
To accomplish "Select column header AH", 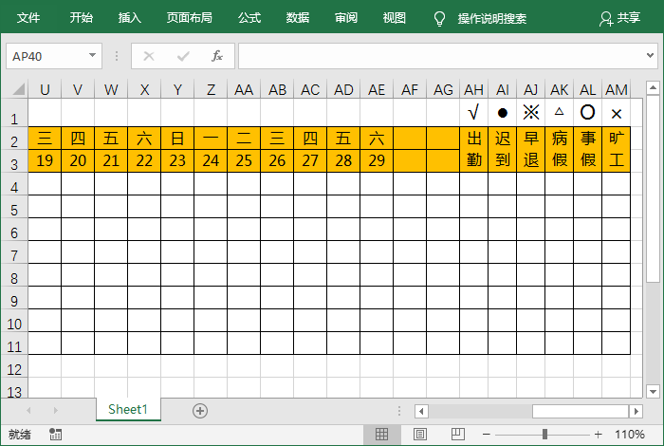I will click(x=474, y=89).
